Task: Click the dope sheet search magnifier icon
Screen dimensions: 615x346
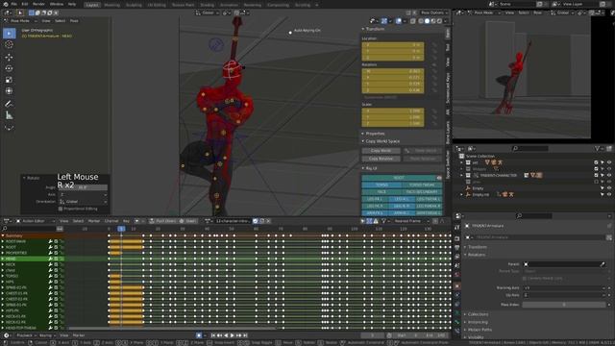Action: 5,229
